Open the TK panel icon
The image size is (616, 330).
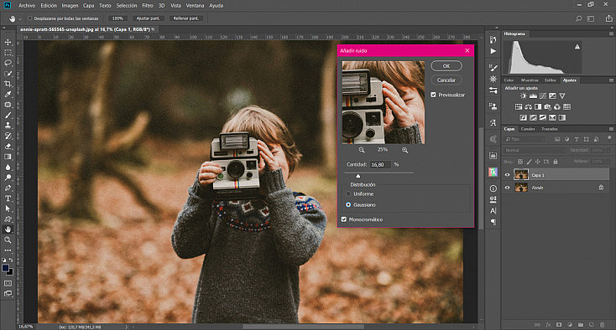coord(493,172)
